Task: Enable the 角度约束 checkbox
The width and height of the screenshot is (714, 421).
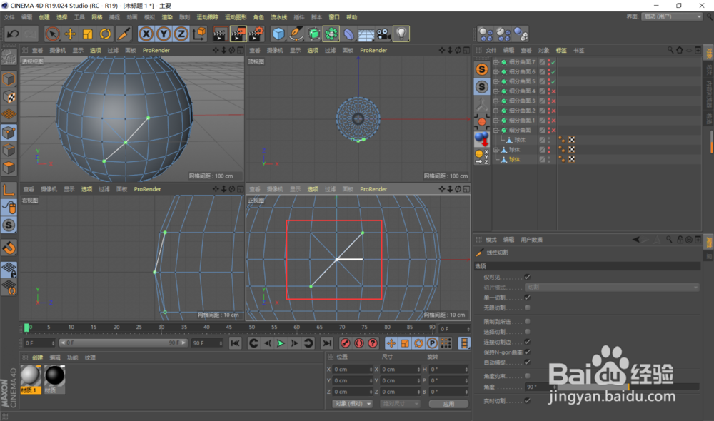Action: pos(528,376)
